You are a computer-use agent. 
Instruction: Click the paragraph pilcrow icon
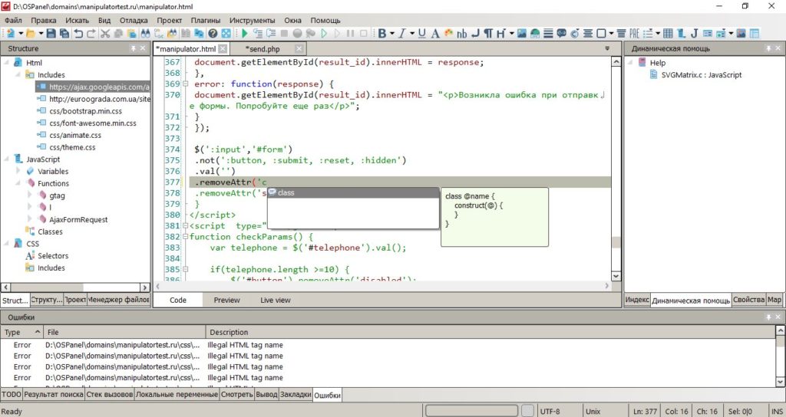coord(488,34)
